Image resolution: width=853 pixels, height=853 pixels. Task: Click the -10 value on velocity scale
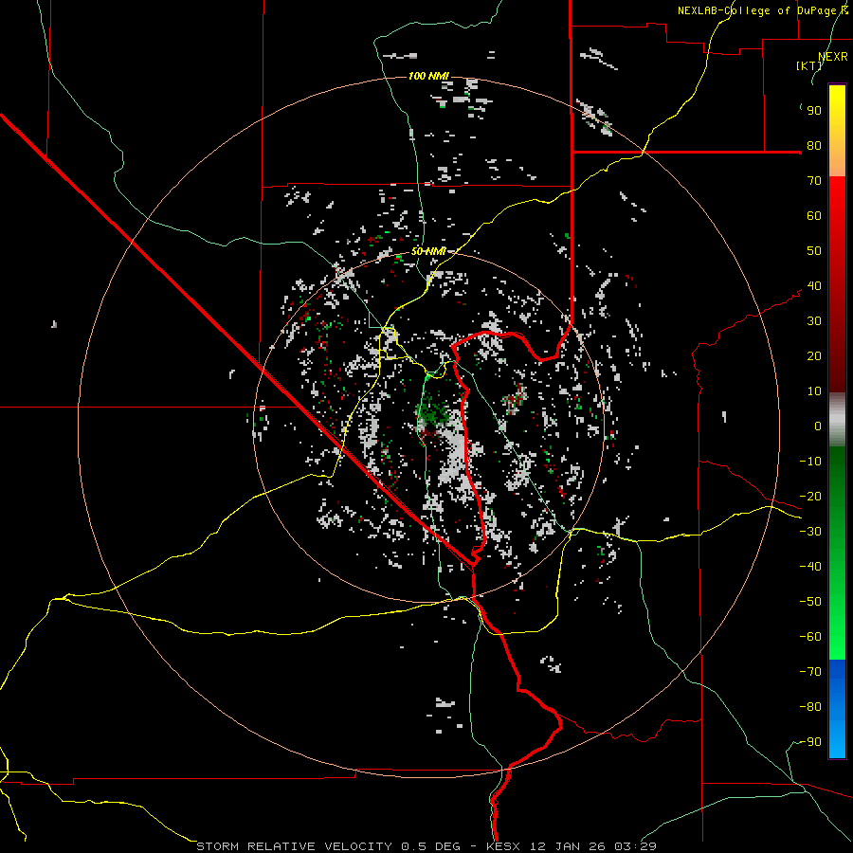(x=810, y=462)
